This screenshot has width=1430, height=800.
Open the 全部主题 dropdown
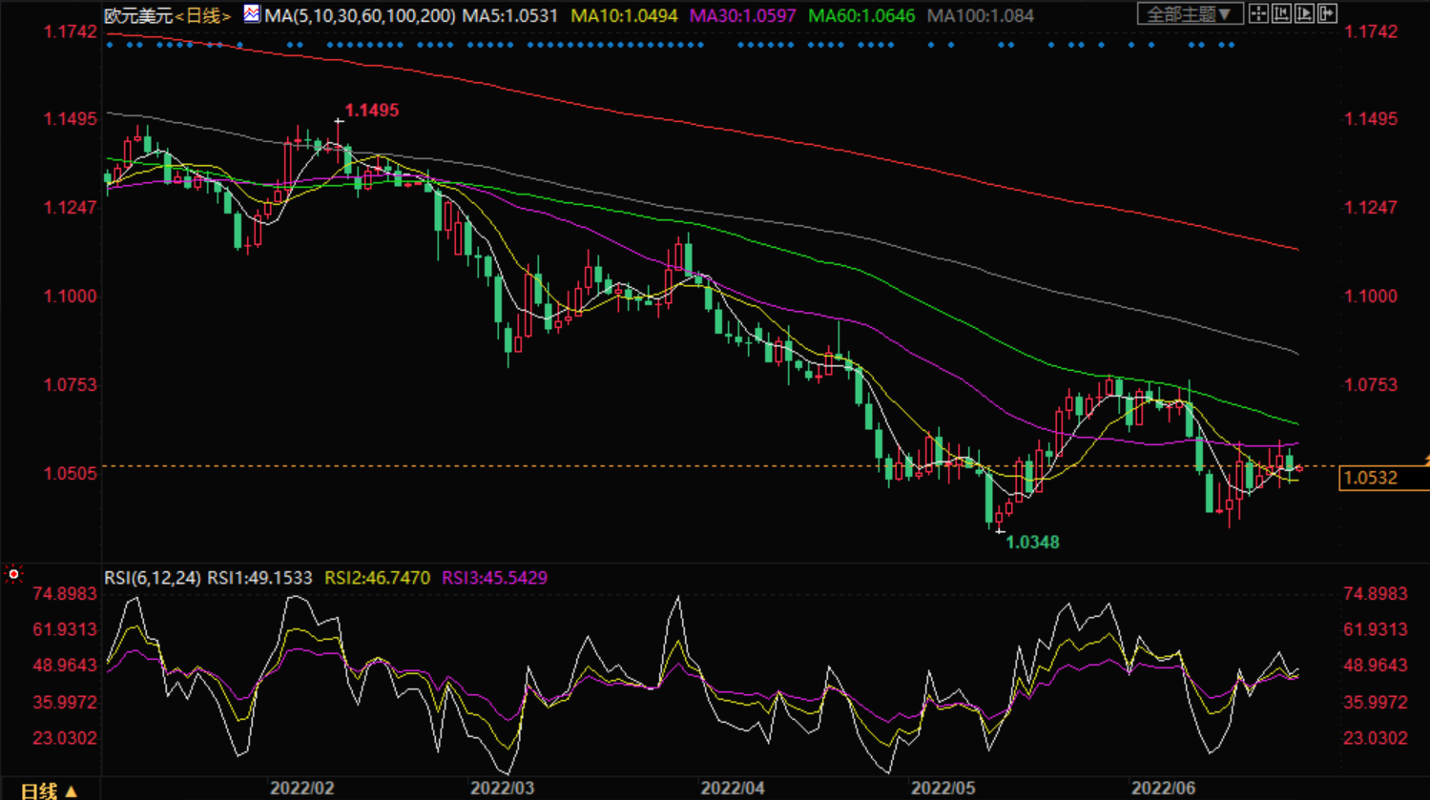pyautogui.click(x=1189, y=14)
